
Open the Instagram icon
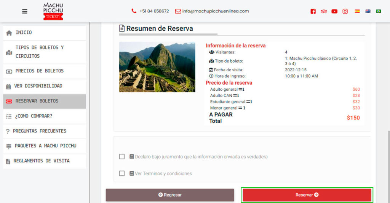tap(345, 11)
